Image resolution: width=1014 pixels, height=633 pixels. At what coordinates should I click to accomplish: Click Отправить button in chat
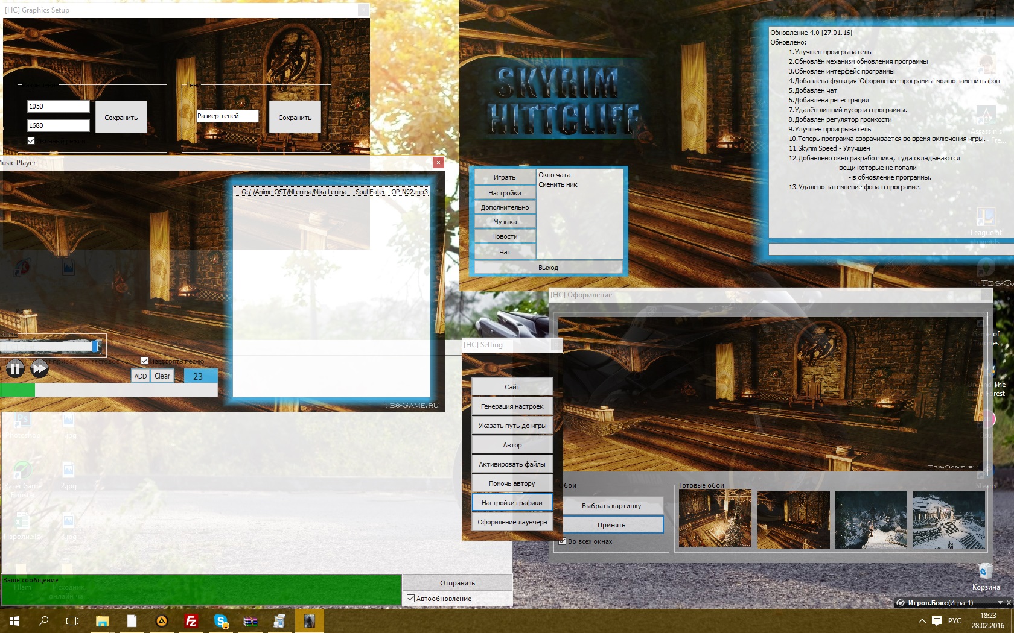coord(458,583)
